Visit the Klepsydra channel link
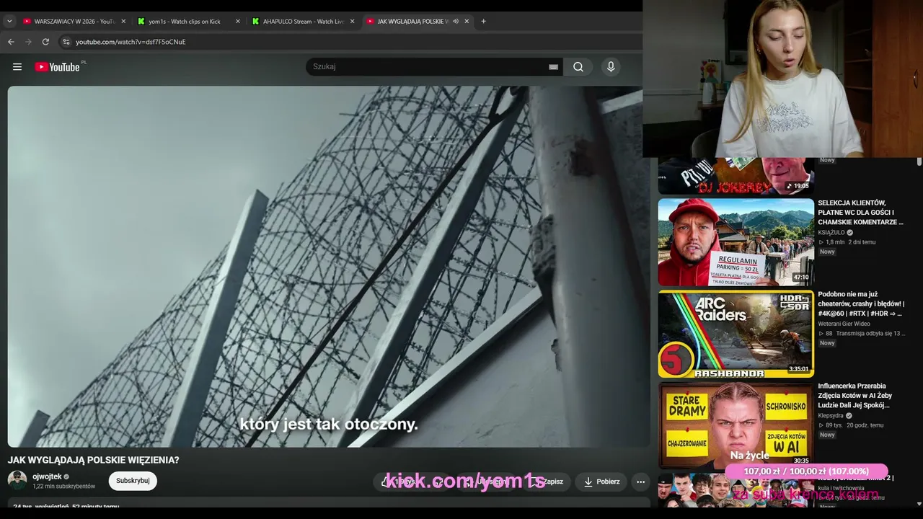Screen dimensions: 923x519 (x=831, y=416)
